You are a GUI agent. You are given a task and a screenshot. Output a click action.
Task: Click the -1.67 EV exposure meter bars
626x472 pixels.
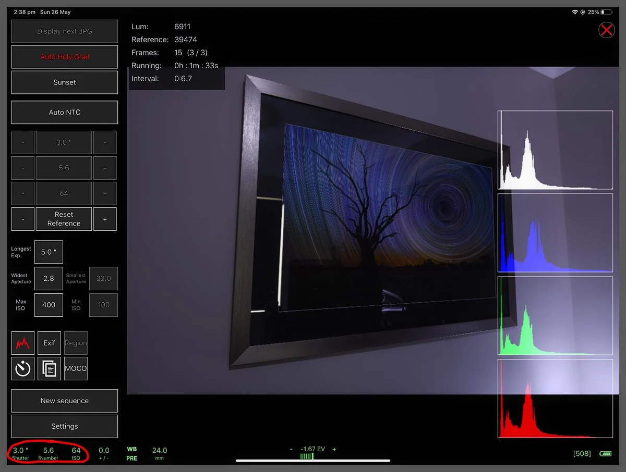coord(307,456)
